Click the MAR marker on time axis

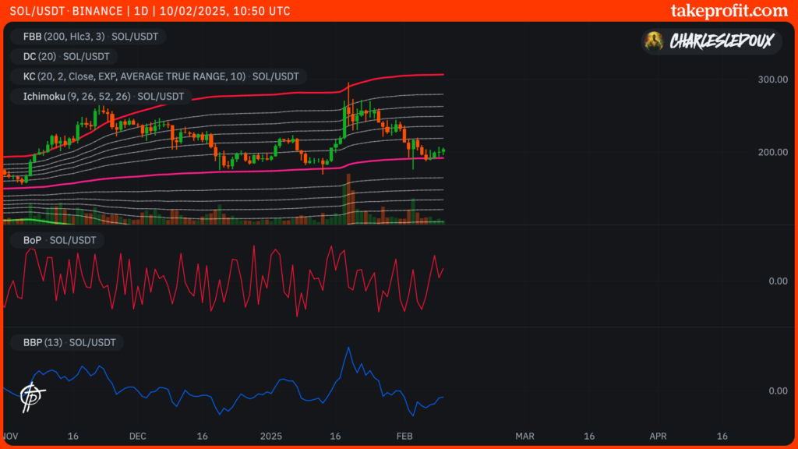tap(524, 436)
